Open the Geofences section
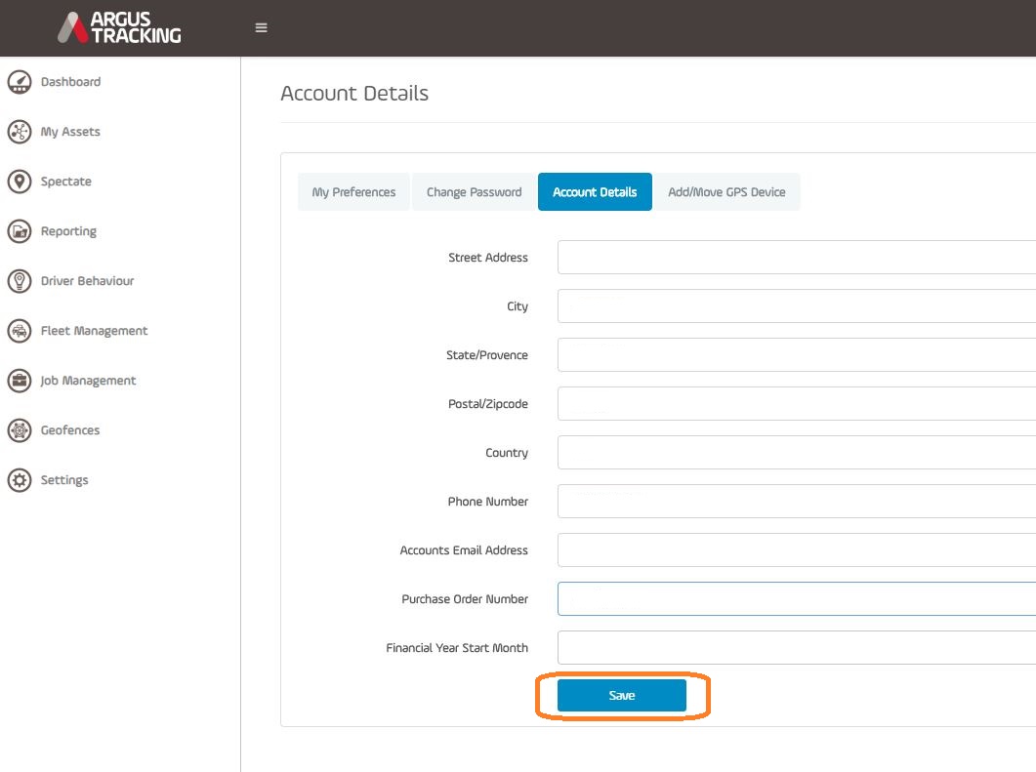Image resolution: width=1036 pixels, height=772 pixels. (x=70, y=430)
